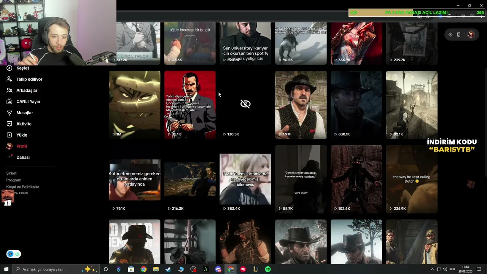Open the browser extensions puzzle icon

click(449, 16)
